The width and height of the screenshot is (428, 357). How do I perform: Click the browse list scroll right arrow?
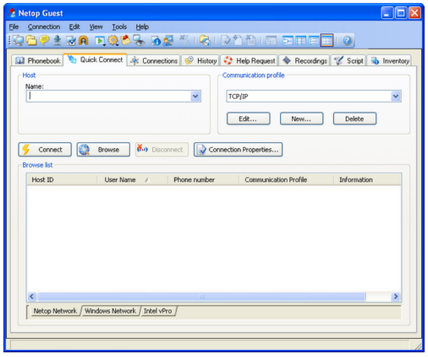[396, 296]
